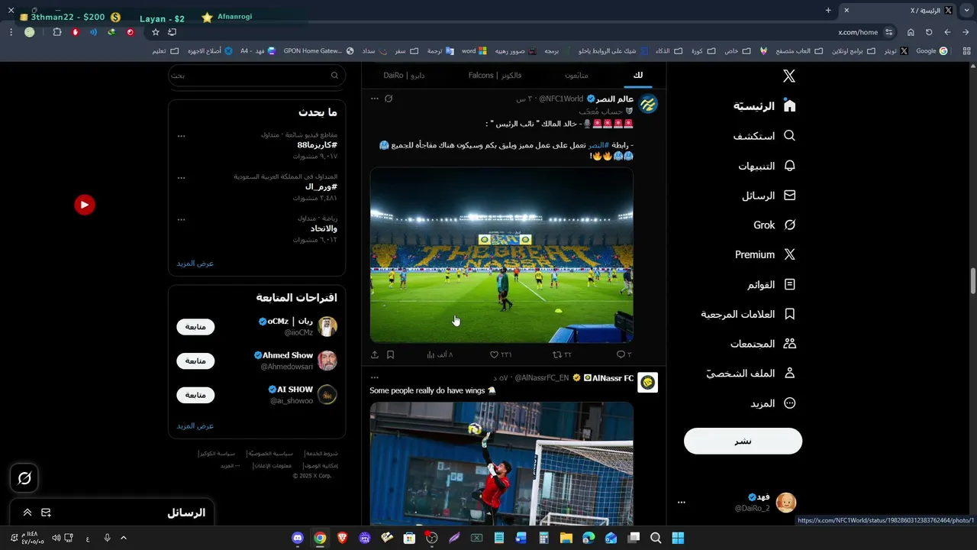Share the عالم النصر stadium post
The height and width of the screenshot is (550, 977).
(x=375, y=354)
